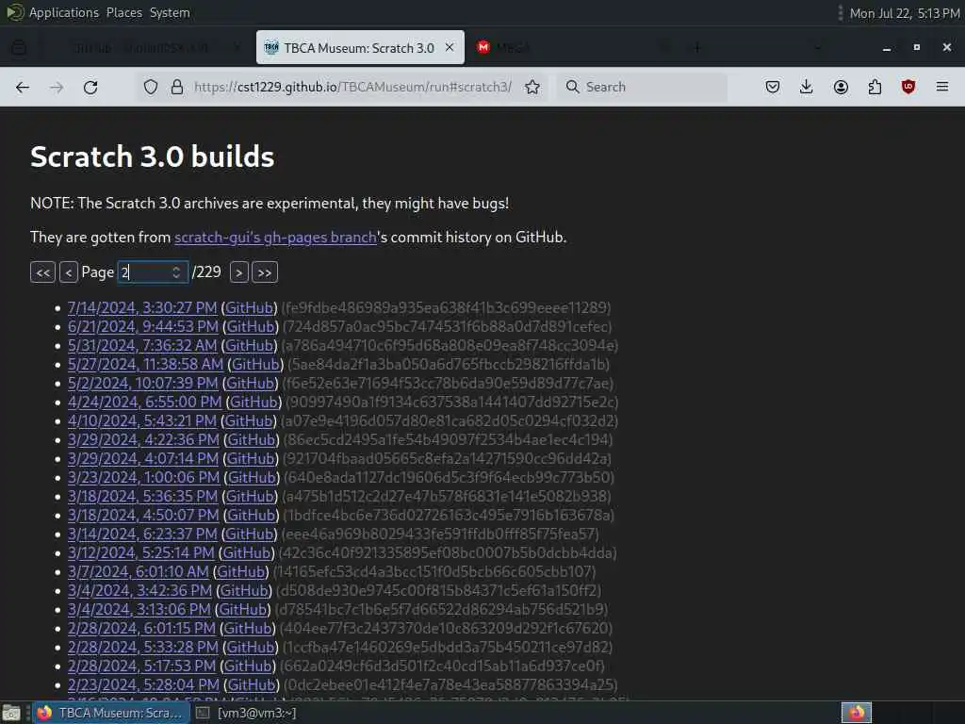Click the Page number input field

click(x=153, y=272)
